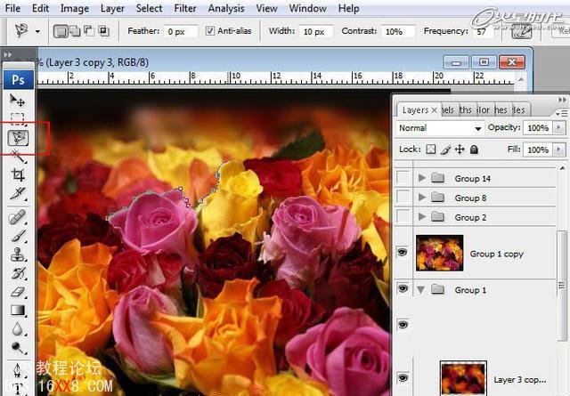
Task: Expand the Group 14 folder
Action: [x=421, y=178]
